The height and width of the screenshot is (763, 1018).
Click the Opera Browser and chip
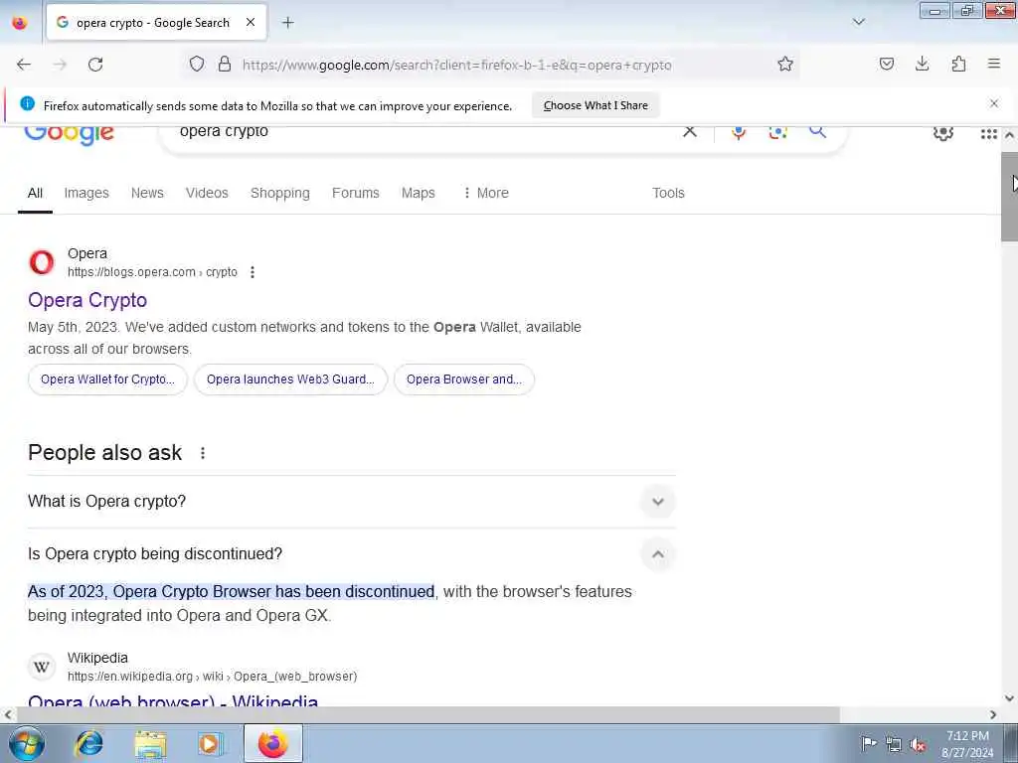click(x=464, y=380)
